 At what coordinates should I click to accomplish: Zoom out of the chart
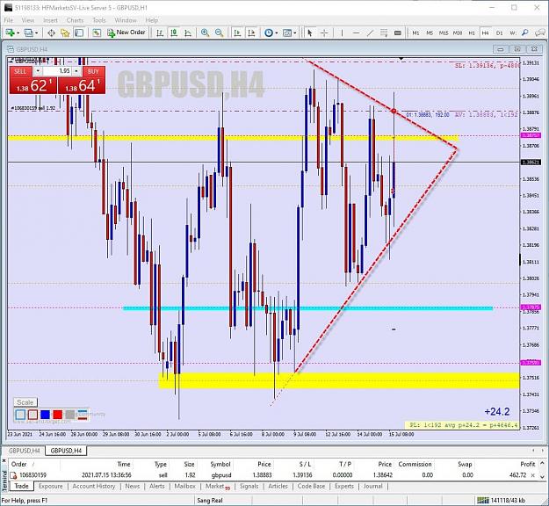click(x=220, y=33)
